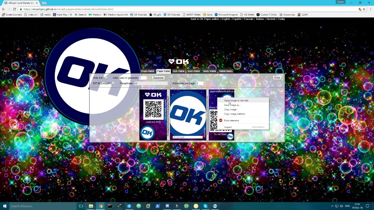The width and height of the screenshot is (374, 210).
Task: Open the 'Once a day' bookmark
Action: (287, 15)
